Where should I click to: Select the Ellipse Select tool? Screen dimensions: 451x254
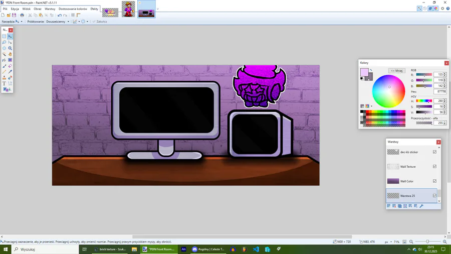(4, 48)
